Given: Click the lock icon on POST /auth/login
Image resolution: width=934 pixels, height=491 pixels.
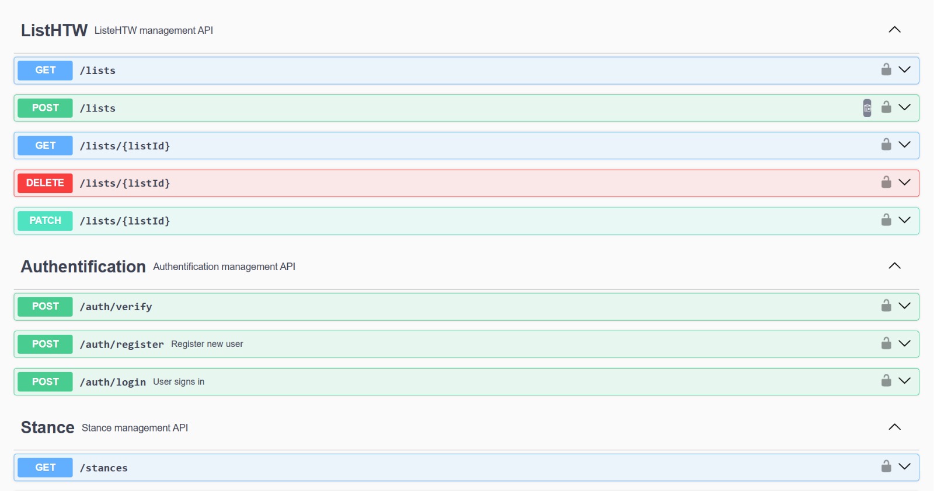Looking at the screenshot, I should click(886, 381).
